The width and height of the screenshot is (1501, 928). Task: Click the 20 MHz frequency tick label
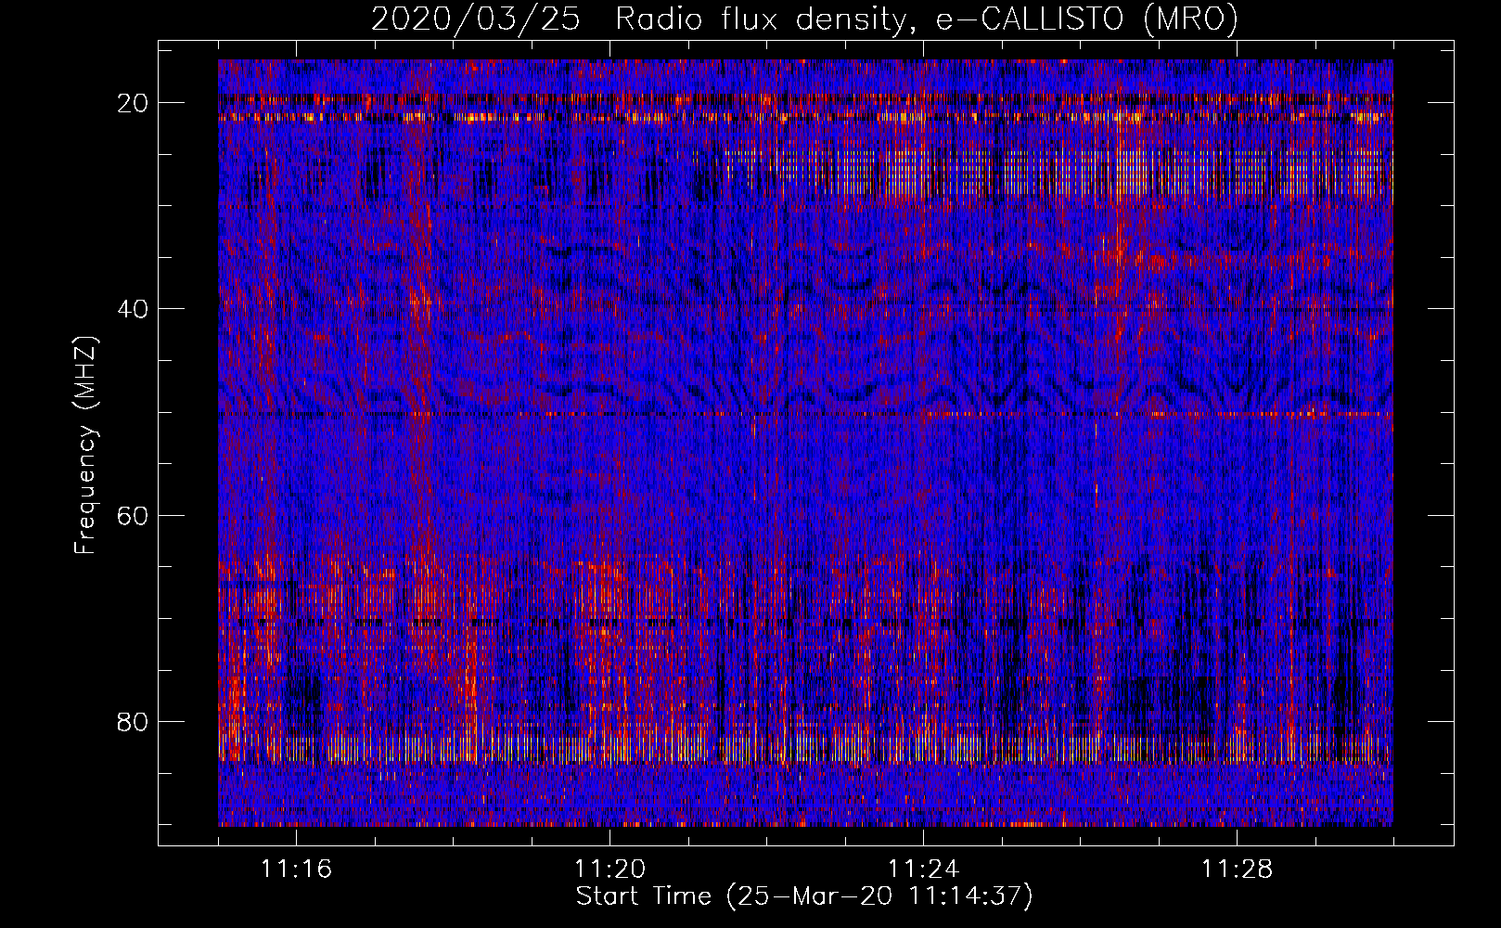pyautogui.click(x=134, y=103)
